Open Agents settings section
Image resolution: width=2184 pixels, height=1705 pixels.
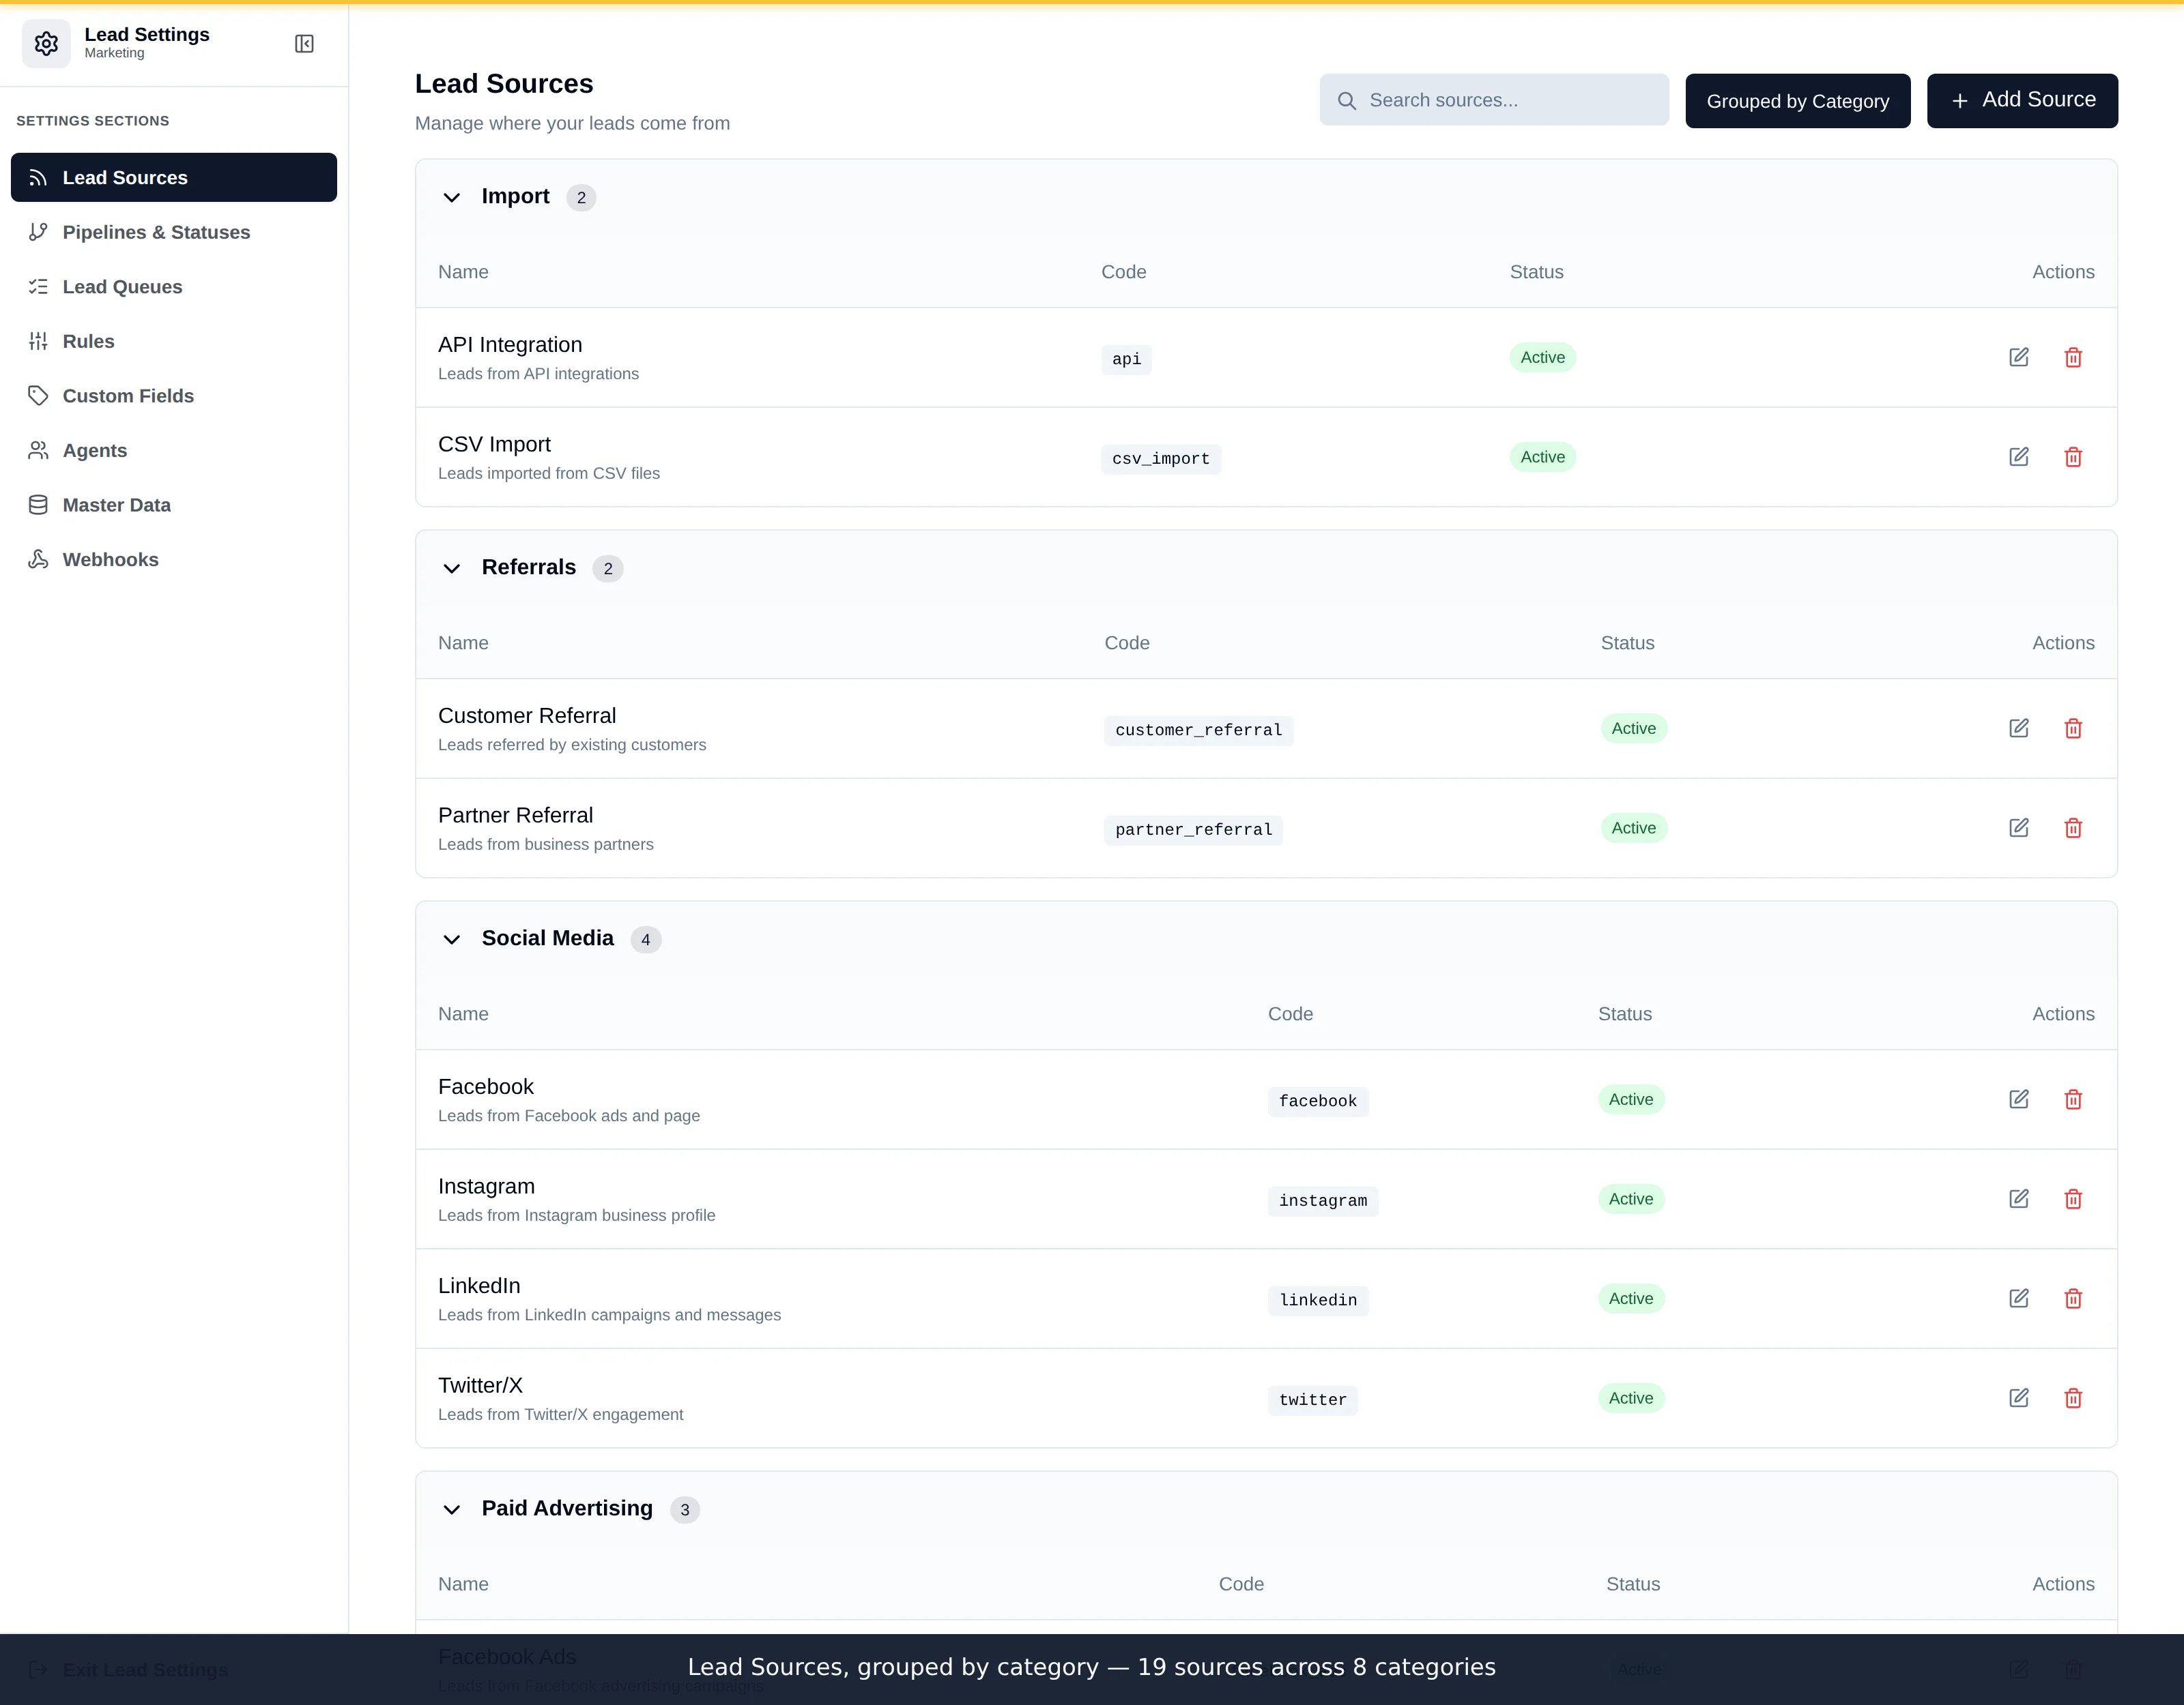[x=174, y=451]
